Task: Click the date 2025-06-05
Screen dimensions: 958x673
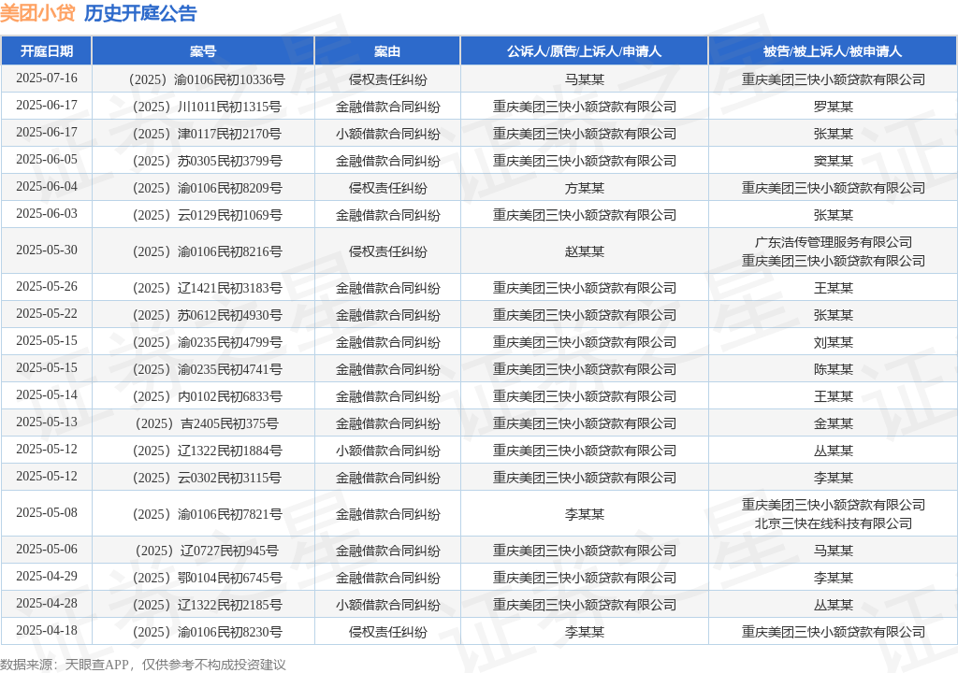Action: [47, 160]
